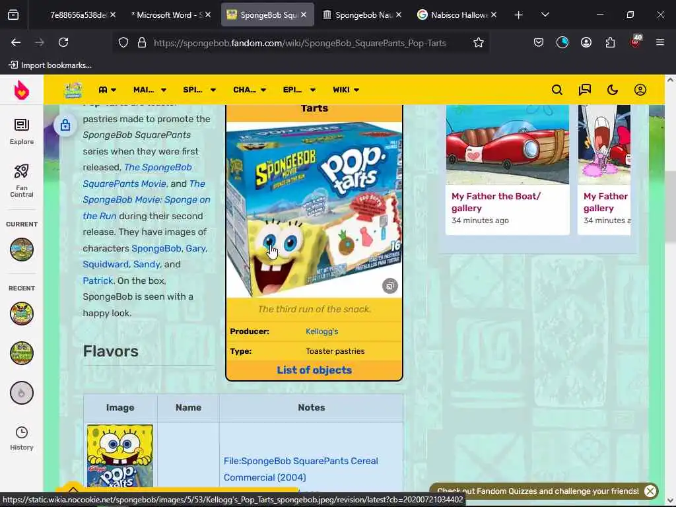Open the SpongeBob character link
Image resolution: width=676 pixels, height=507 pixels.
[x=156, y=248]
